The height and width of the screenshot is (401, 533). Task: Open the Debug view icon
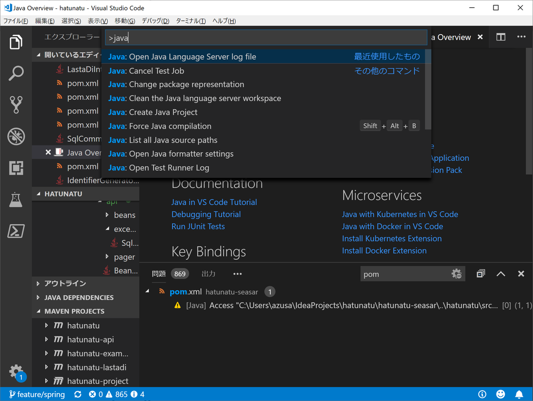pos(16,136)
